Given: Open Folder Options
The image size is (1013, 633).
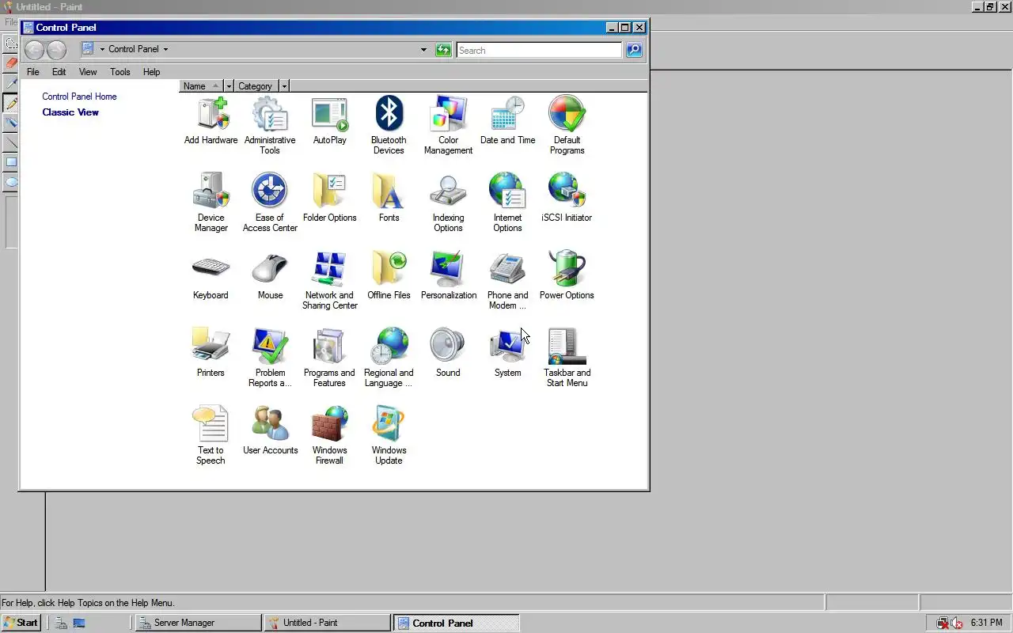Looking at the screenshot, I should pyautogui.click(x=329, y=199).
